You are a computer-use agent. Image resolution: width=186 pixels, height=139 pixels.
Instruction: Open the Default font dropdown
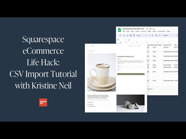[167, 35]
